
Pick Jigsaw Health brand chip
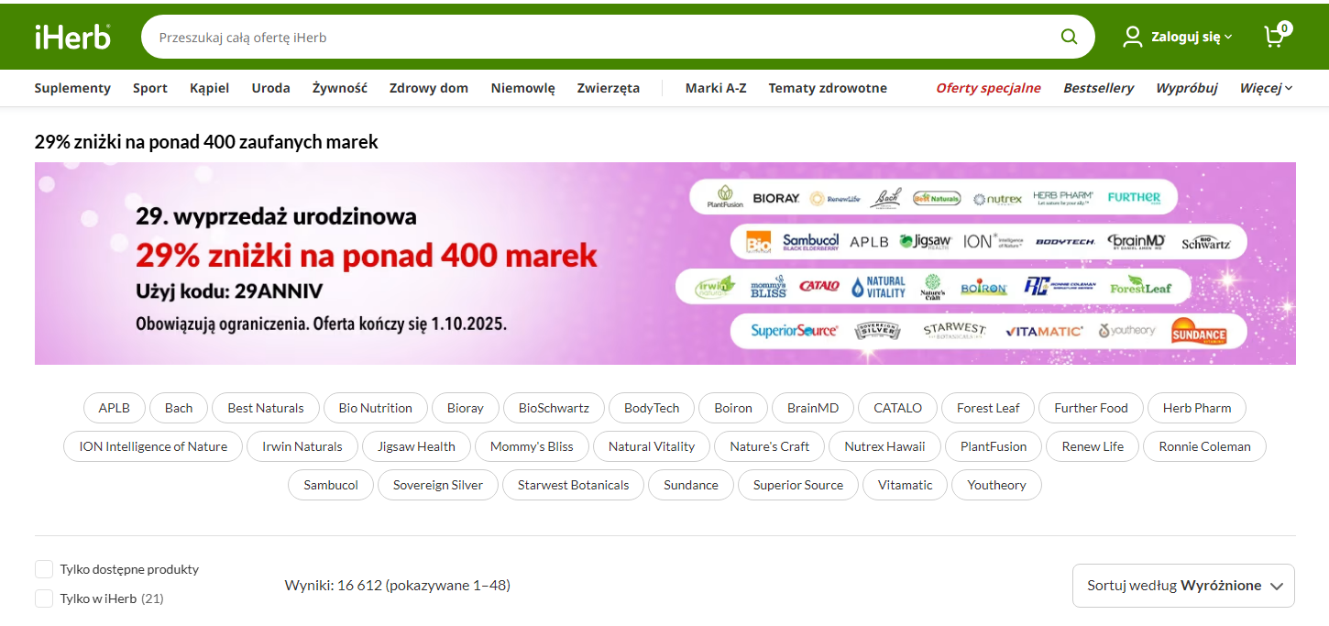(x=416, y=446)
